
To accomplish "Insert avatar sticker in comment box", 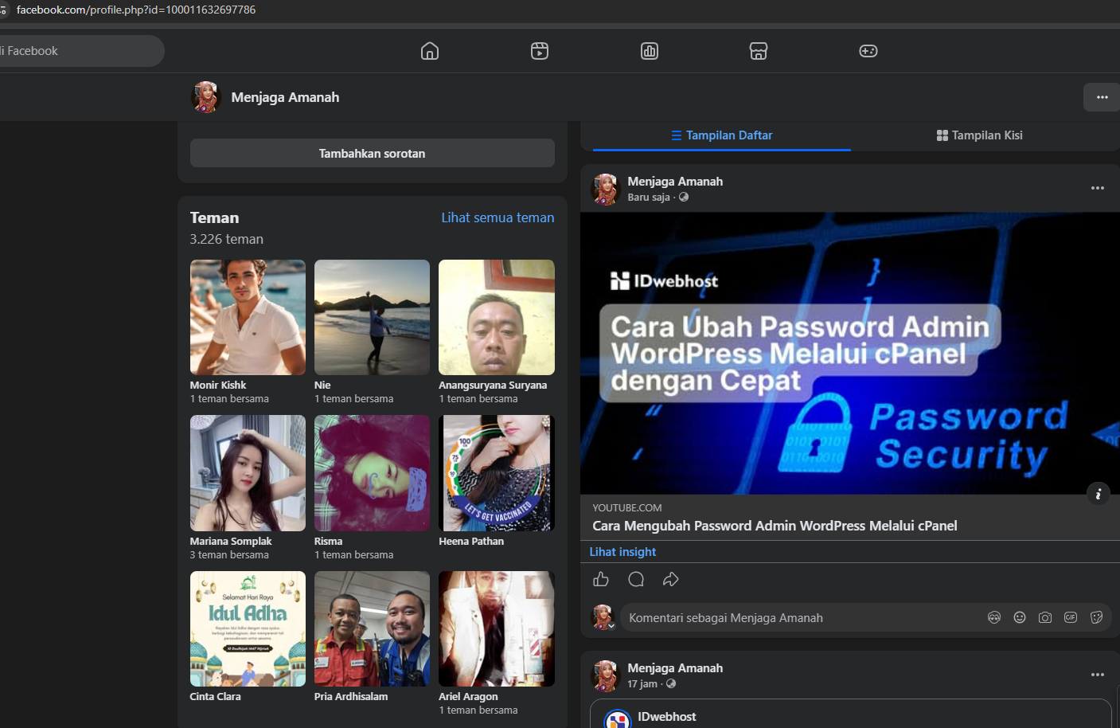I will [x=994, y=617].
